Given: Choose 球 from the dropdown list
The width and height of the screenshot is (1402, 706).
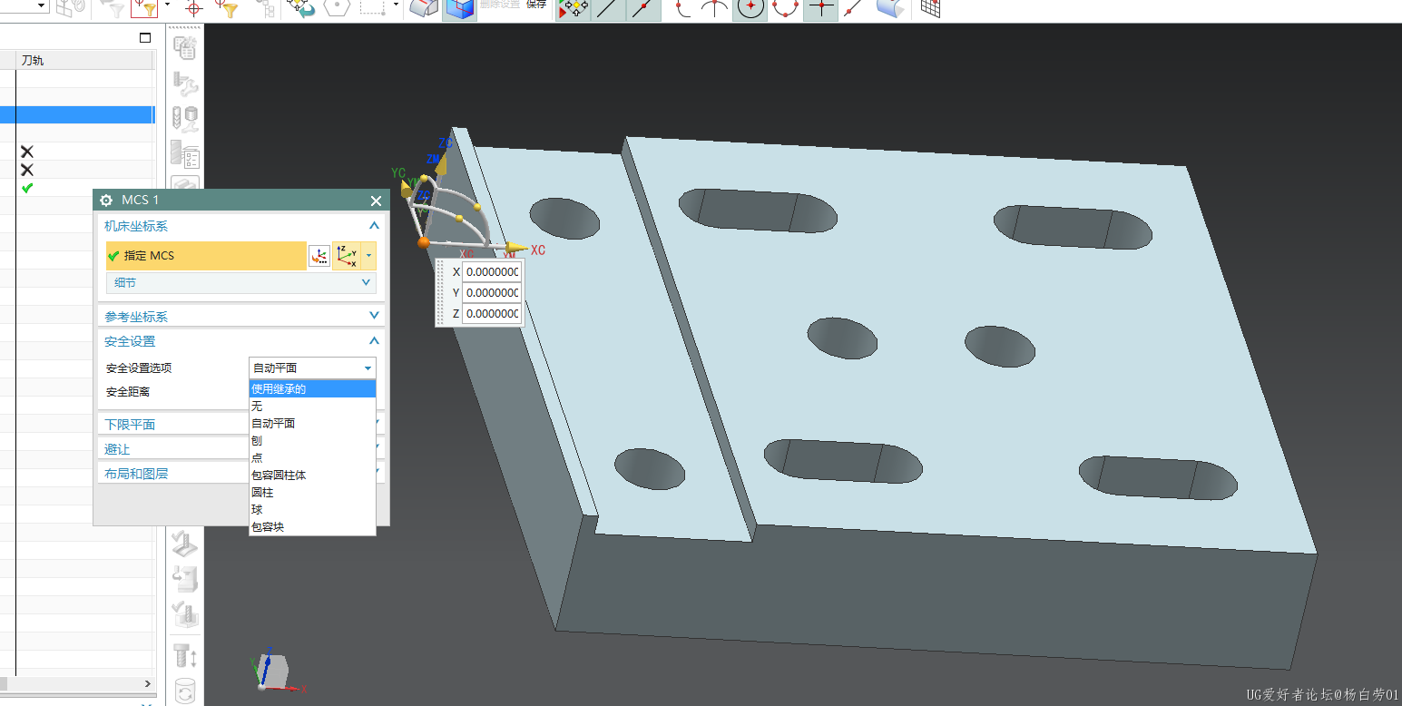Looking at the screenshot, I should pyautogui.click(x=312, y=510).
